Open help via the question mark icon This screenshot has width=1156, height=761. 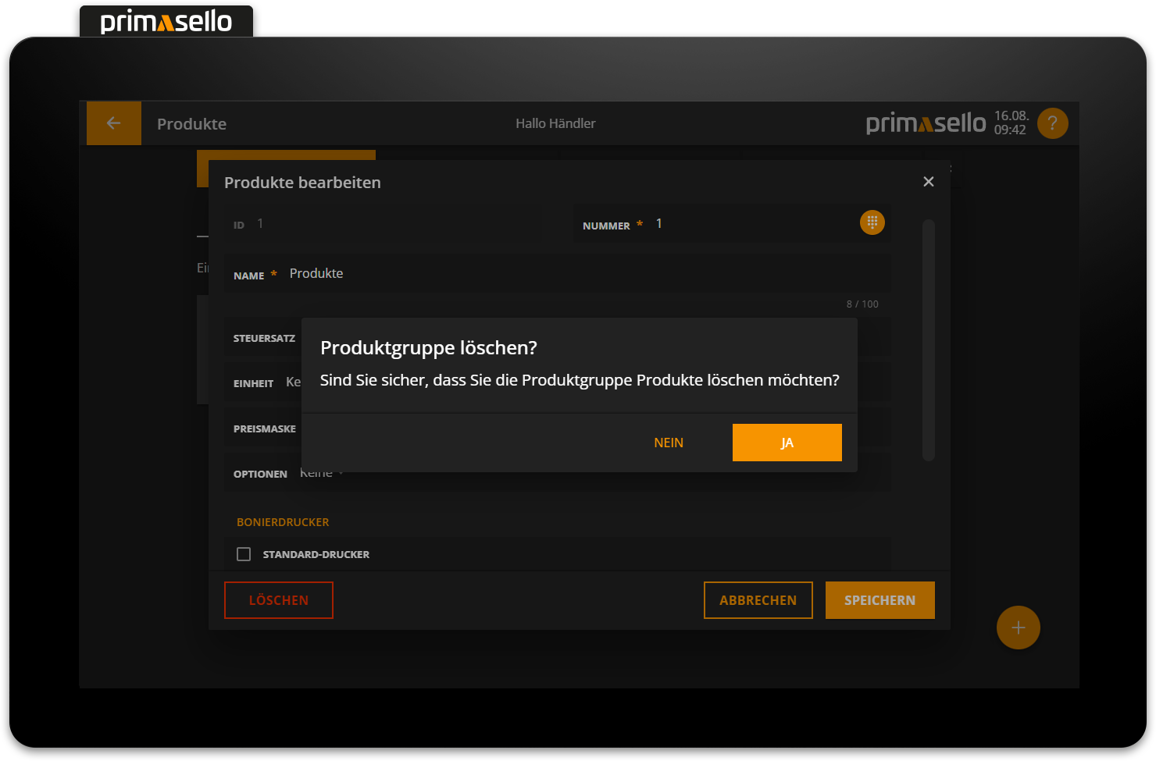tap(1052, 123)
